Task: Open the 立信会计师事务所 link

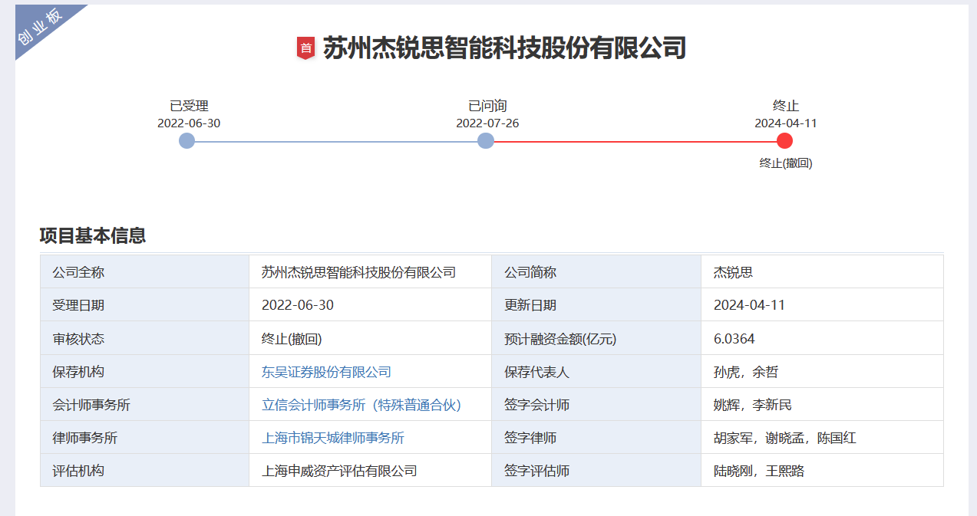Action: pyautogui.click(x=361, y=405)
